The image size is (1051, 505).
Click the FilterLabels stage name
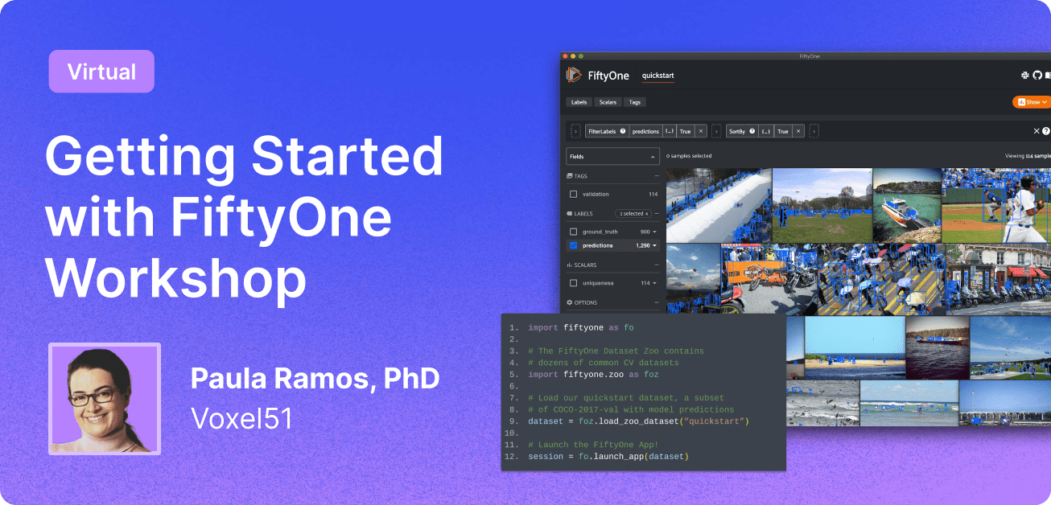click(601, 131)
